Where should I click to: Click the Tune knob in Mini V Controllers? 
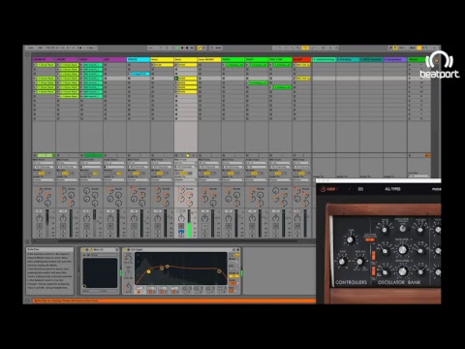(350, 239)
